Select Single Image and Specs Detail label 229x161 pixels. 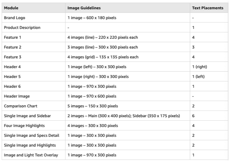click(x=32, y=136)
